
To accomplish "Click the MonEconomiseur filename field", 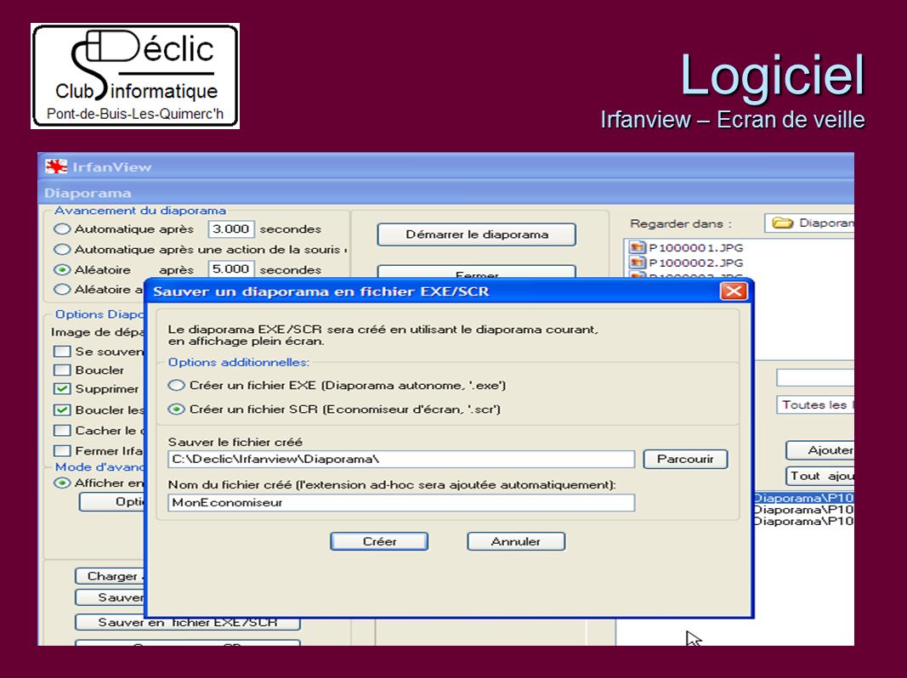I will tap(401, 503).
